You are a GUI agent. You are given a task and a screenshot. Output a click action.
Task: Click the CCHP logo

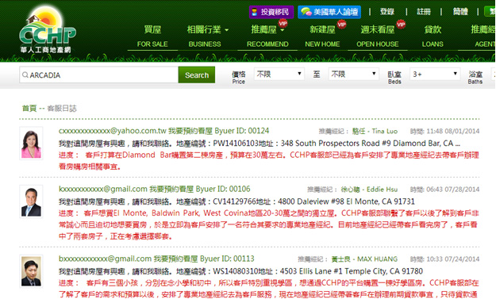pos(48,29)
